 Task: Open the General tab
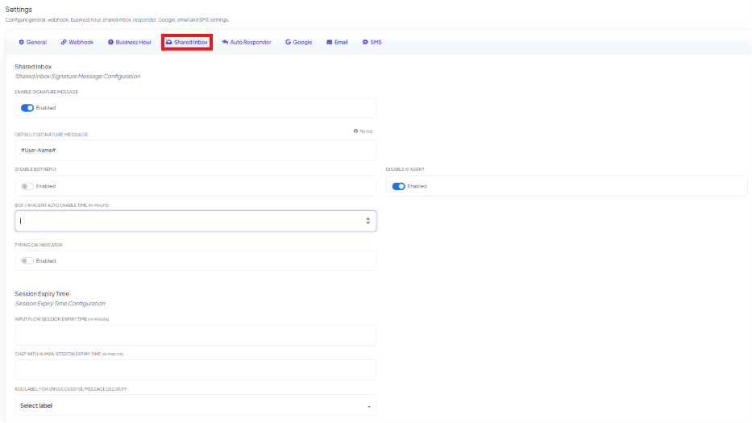pos(32,42)
